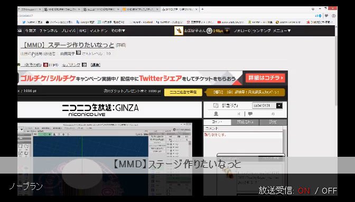This screenshot has height=202, width=355.
Task: Open the Twitter bookmark in bookmarks bar
Action: pyautogui.click(x=32, y=22)
